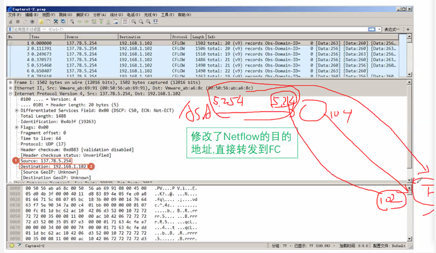Expand the Differentiated Services Field node
436x253 pixels.
17,111
